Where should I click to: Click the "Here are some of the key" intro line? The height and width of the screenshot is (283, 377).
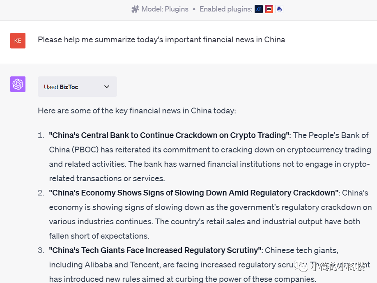(x=137, y=111)
